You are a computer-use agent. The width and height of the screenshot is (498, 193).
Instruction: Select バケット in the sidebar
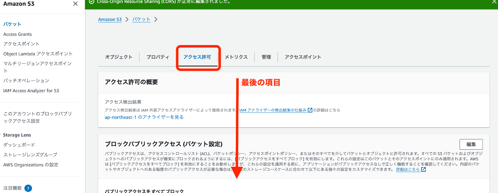12,24
